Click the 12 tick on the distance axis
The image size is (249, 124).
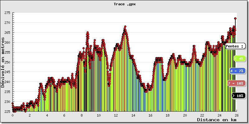[x=116, y=115]
